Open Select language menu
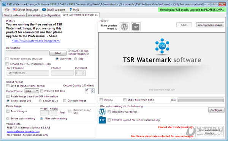 [25, 10]
